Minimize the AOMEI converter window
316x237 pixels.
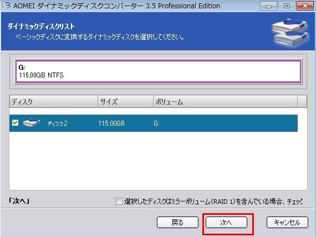pos(268,6)
